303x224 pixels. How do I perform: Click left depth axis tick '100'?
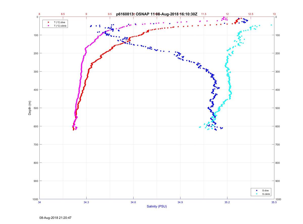[36, 35]
